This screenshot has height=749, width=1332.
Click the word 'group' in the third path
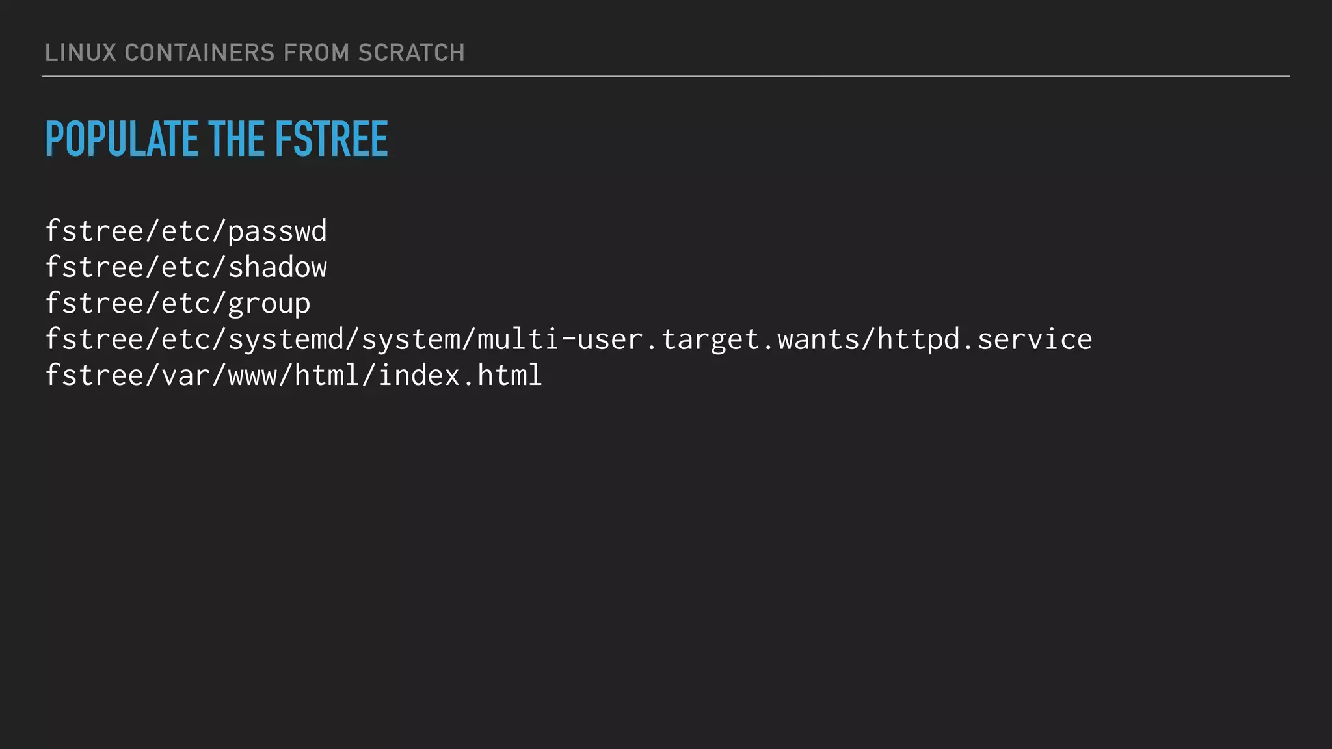point(269,304)
